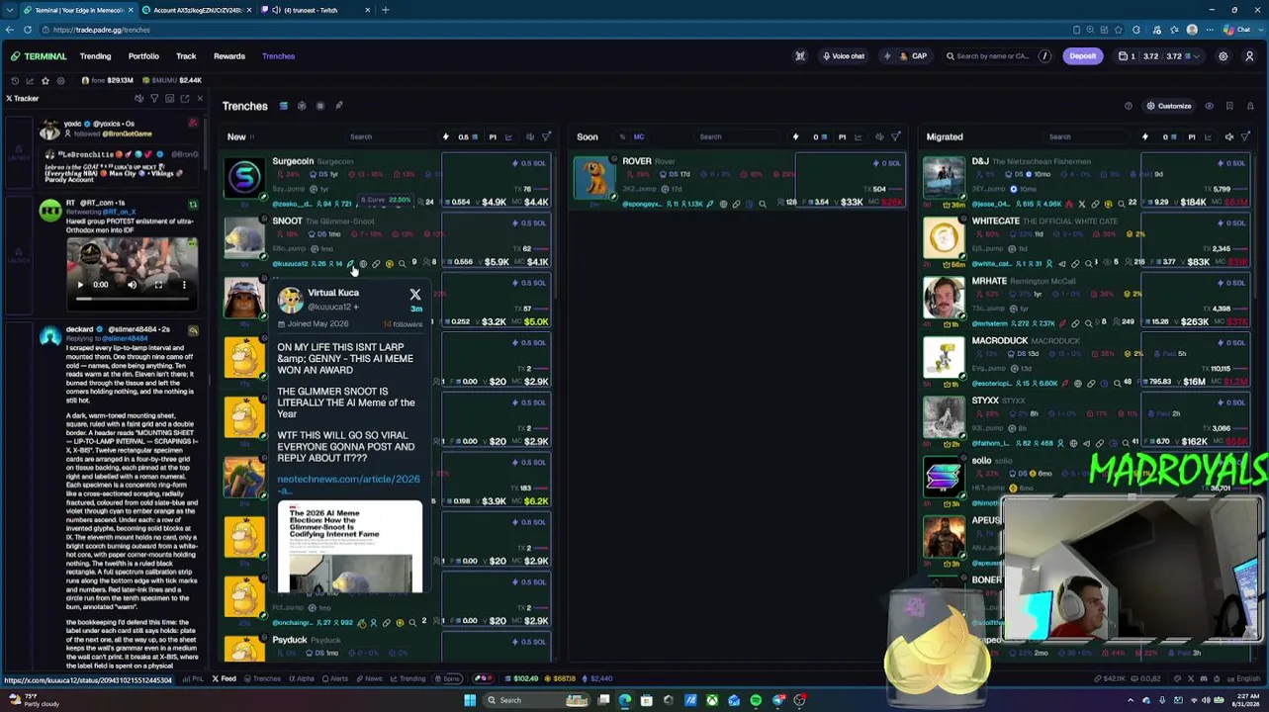Focus the New column search field

point(386,136)
